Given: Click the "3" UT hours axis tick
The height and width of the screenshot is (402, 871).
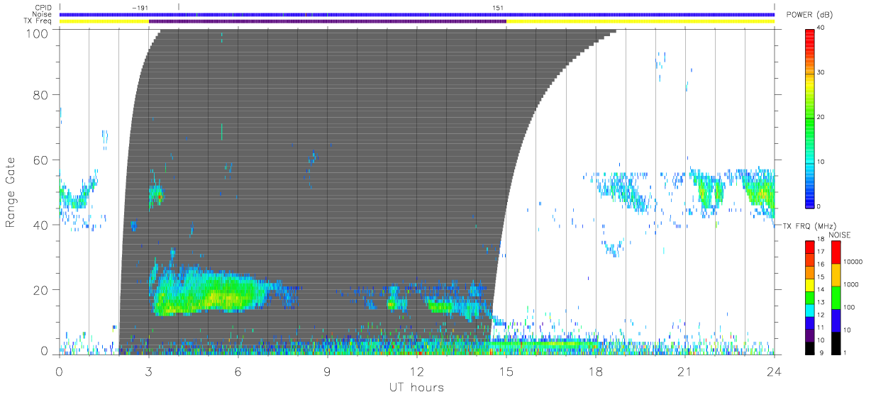Looking at the screenshot, I should [149, 370].
